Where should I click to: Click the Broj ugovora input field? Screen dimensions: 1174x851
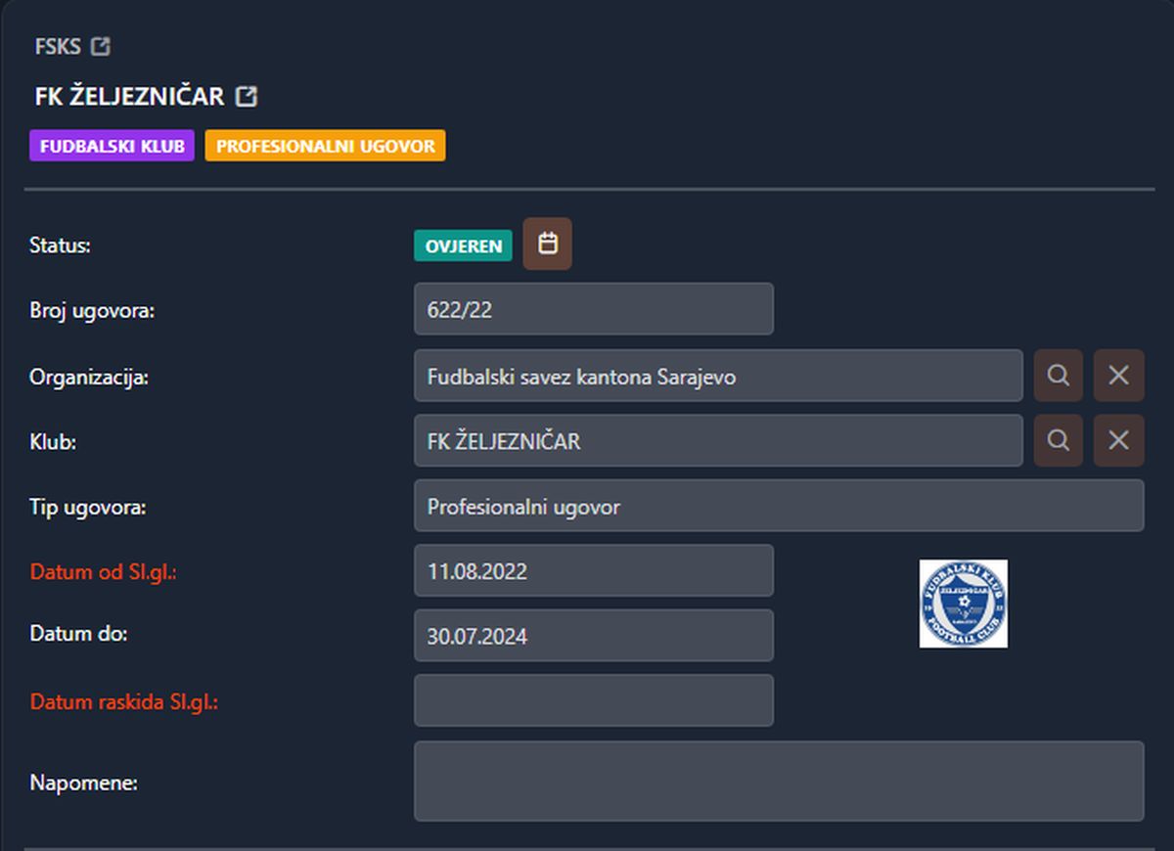coord(593,310)
